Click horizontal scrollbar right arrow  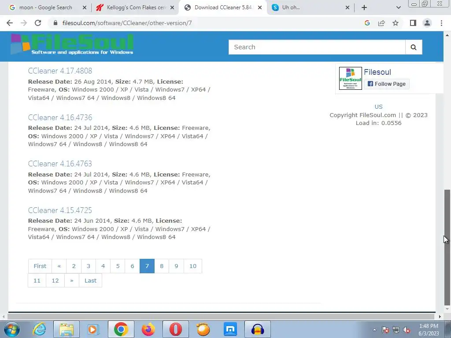[440, 317]
